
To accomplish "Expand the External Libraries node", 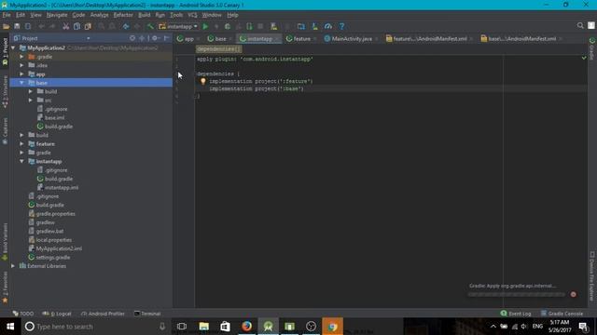I will coord(13,266).
